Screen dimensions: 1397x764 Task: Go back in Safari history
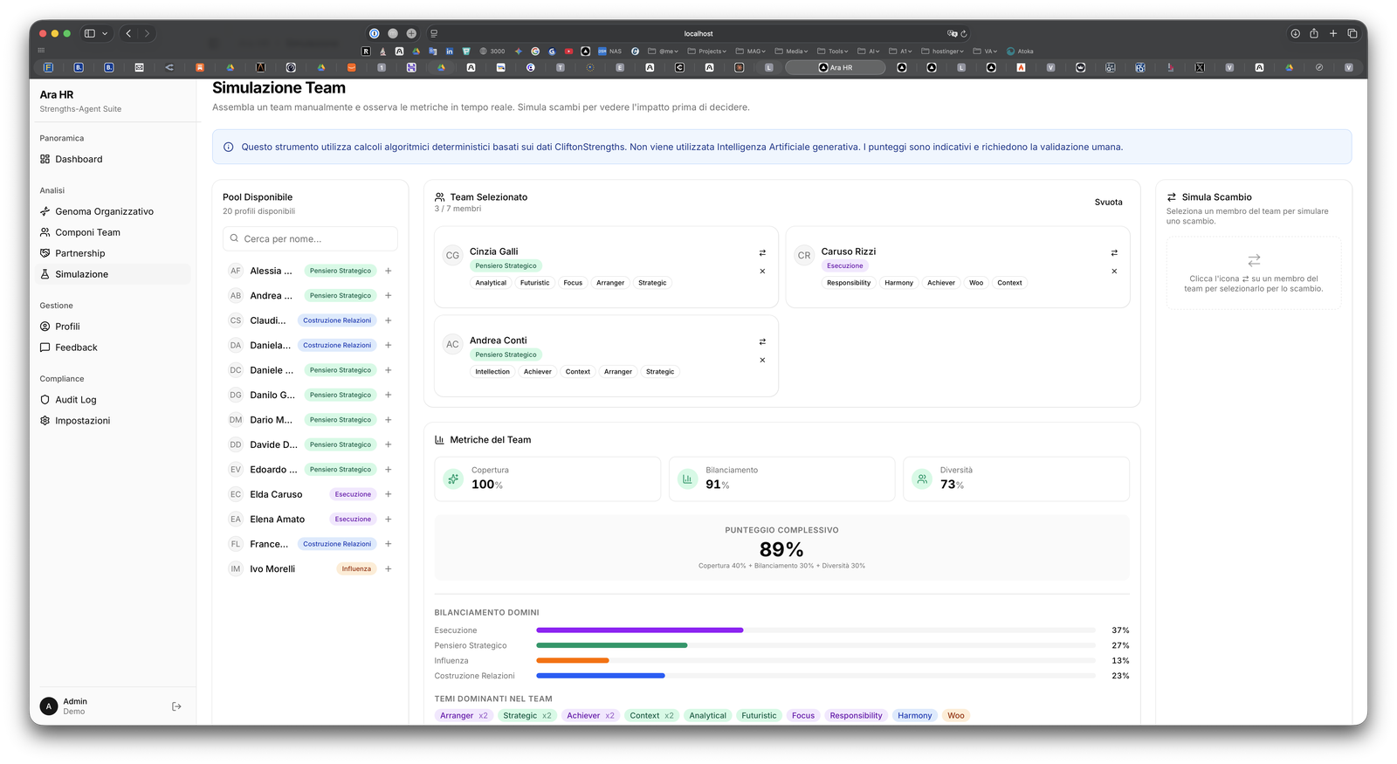coord(128,33)
